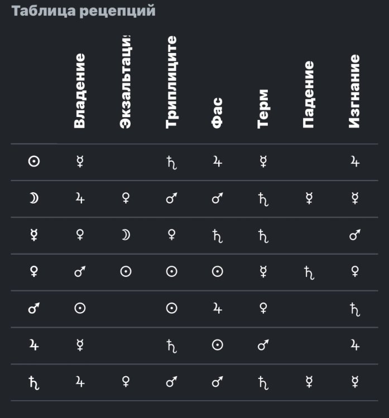Click the Терм column header
Viewport: 389px width, 418px height.
[x=263, y=109]
